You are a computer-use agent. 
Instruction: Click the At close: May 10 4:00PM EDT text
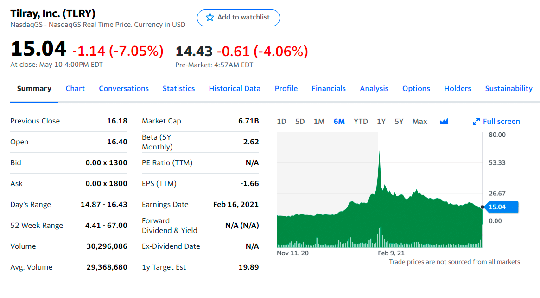coord(57,65)
